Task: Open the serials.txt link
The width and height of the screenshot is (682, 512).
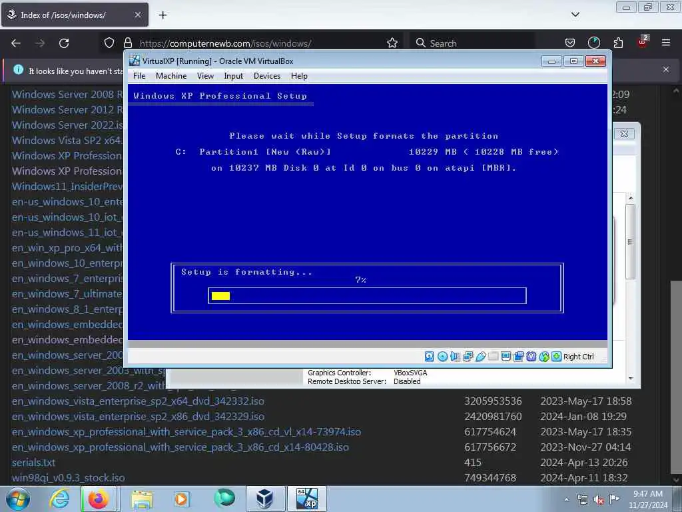Action: click(x=33, y=463)
